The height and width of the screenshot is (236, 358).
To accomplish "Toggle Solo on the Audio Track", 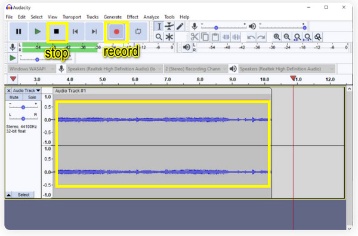I will pyautogui.click(x=32, y=97).
